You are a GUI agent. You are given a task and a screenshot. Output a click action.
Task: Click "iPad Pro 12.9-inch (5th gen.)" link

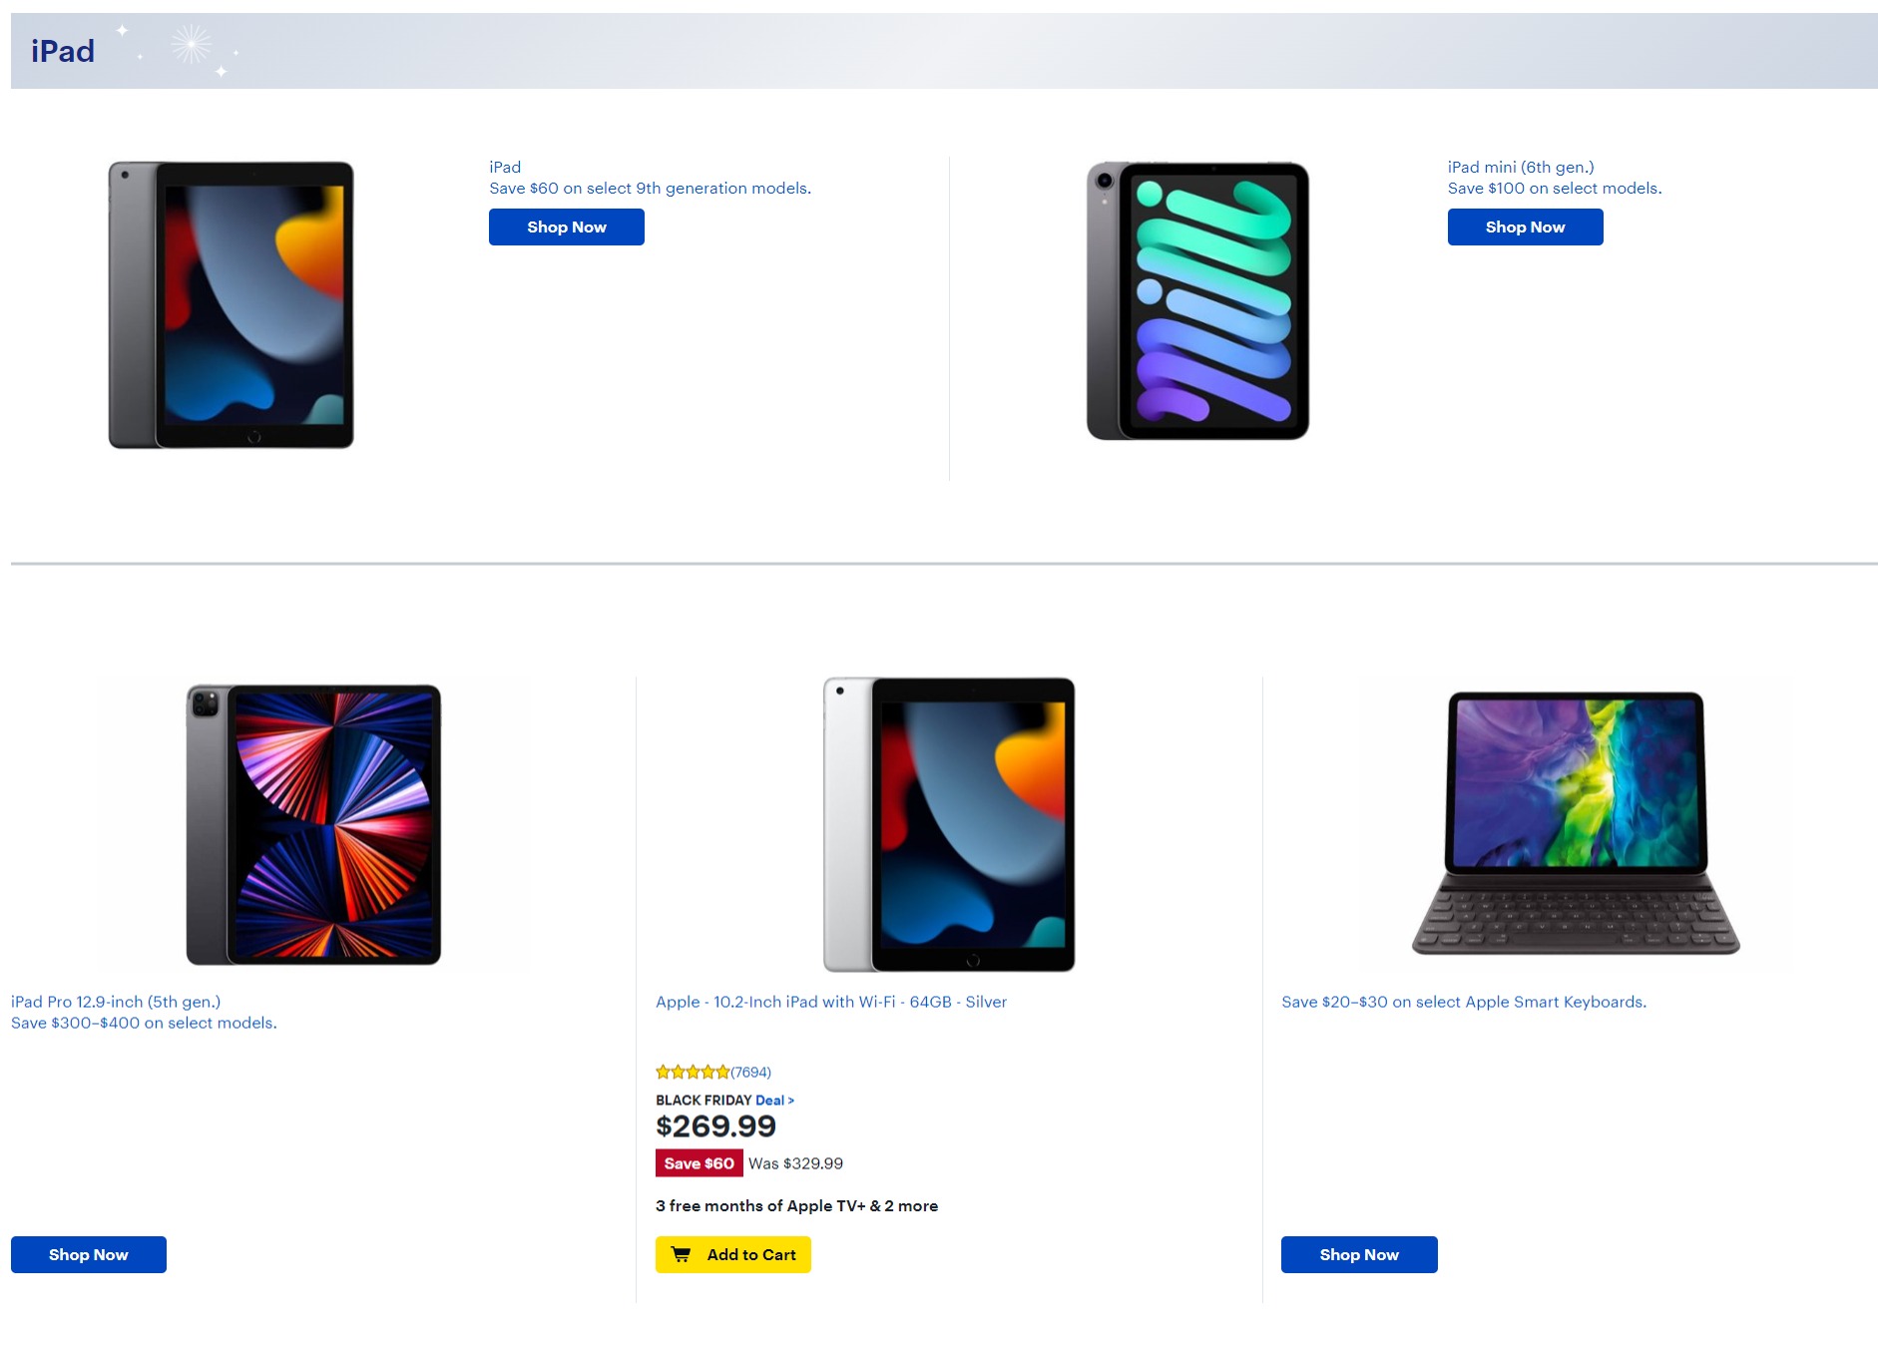(x=116, y=1002)
